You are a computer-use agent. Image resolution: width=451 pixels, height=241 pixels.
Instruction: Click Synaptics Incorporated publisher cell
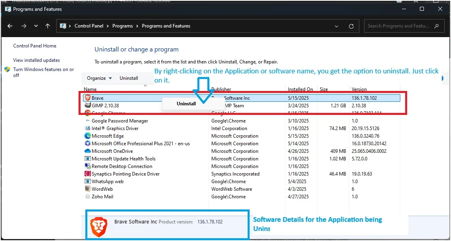235,174
